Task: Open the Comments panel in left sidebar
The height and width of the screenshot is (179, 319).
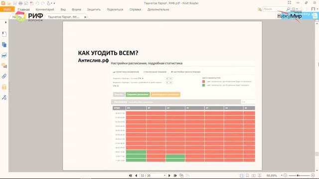Action: [4, 66]
